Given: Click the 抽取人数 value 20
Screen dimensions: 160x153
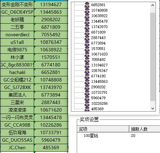Looking at the screenshot, I should pyautogui.click(x=133, y=136).
